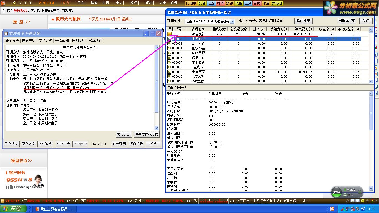
Task: Click the 券商 toolbar button
Action: click(257, 3)
